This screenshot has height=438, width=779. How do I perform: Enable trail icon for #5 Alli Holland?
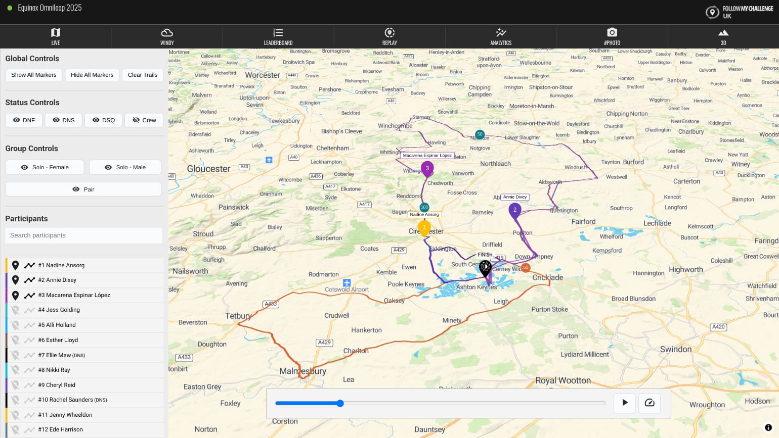click(x=29, y=325)
